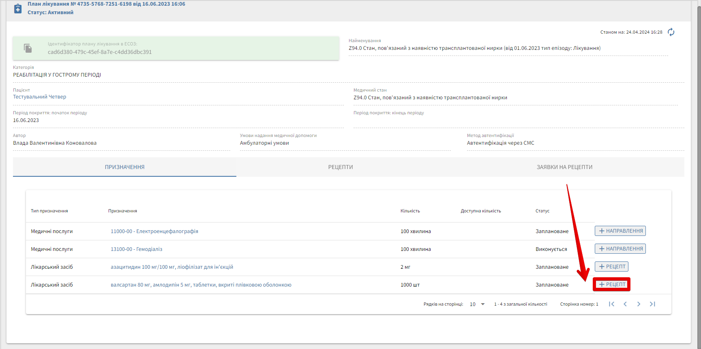This screenshot has width=701, height=349.
Task: Click the treatment plan clipboard icon
Action: [18, 9]
